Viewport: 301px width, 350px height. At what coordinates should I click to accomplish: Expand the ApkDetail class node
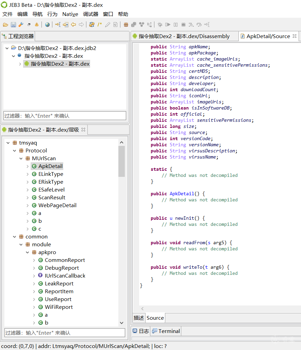(x=28, y=166)
